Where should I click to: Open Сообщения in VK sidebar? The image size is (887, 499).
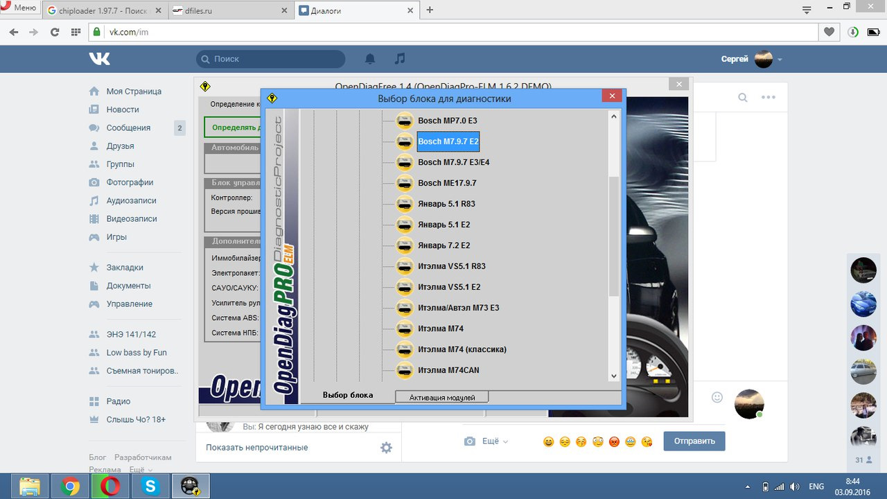click(x=128, y=128)
